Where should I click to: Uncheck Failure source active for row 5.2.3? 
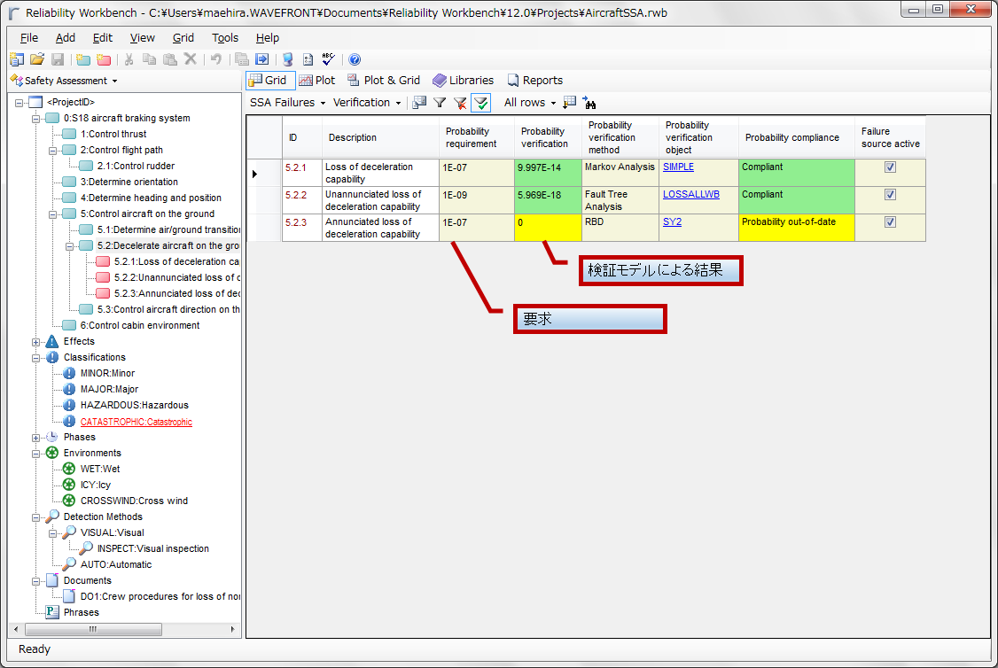[890, 222]
